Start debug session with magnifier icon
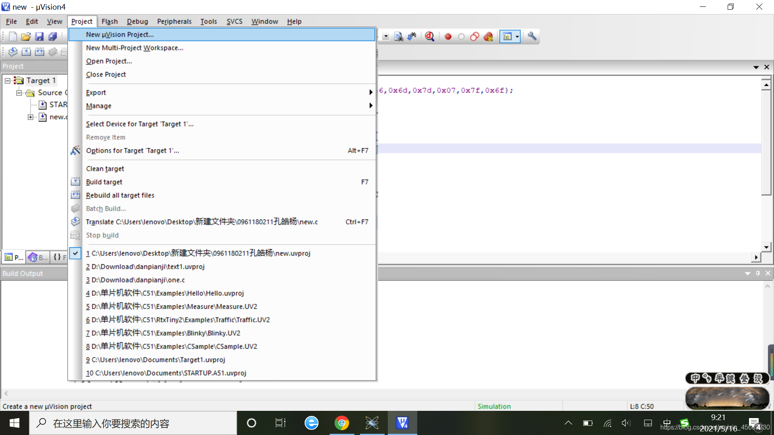774x435 pixels. pyautogui.click(x=430, y=37)
